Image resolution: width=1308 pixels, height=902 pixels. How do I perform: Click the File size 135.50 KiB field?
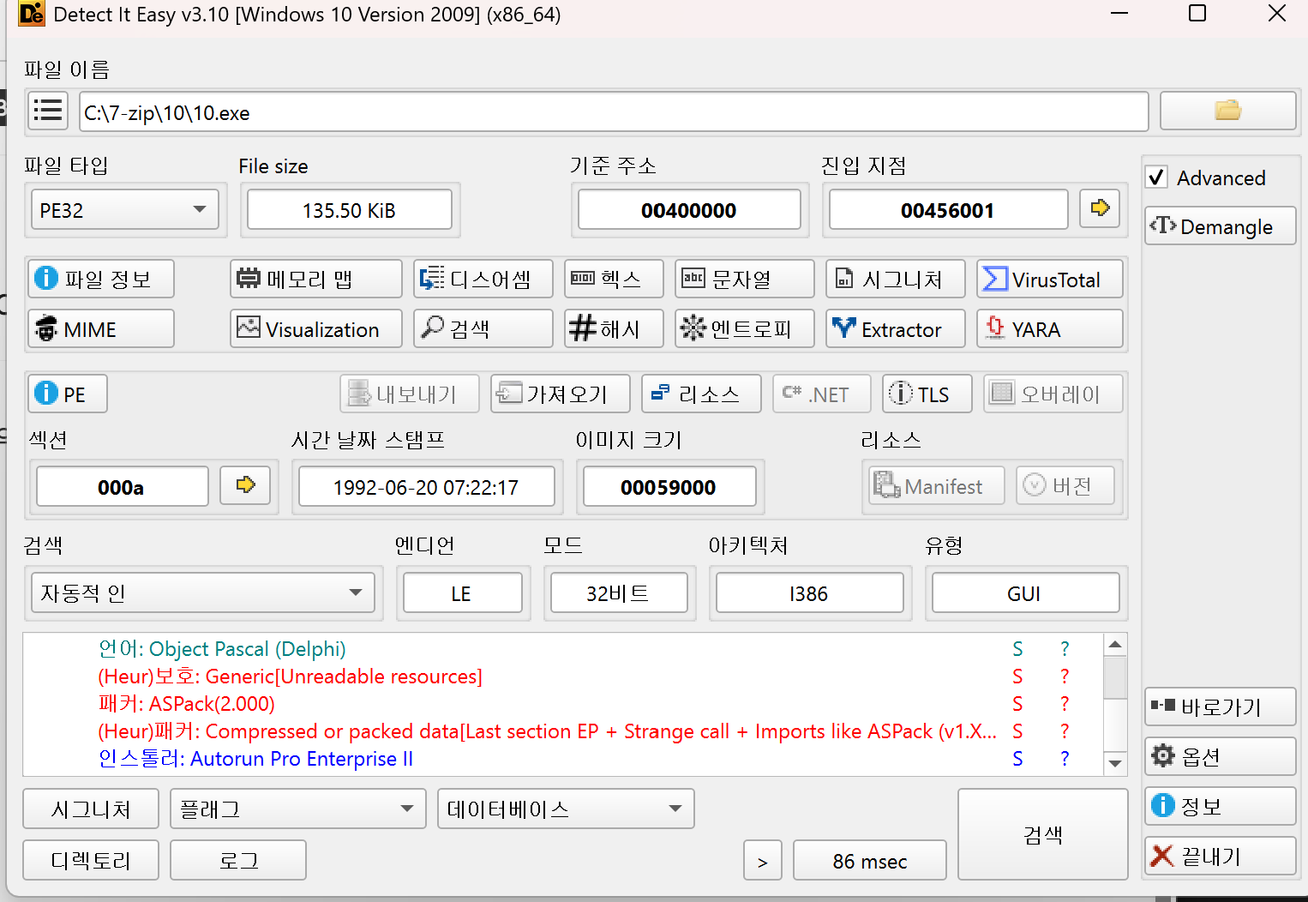[x=349, y=210]
